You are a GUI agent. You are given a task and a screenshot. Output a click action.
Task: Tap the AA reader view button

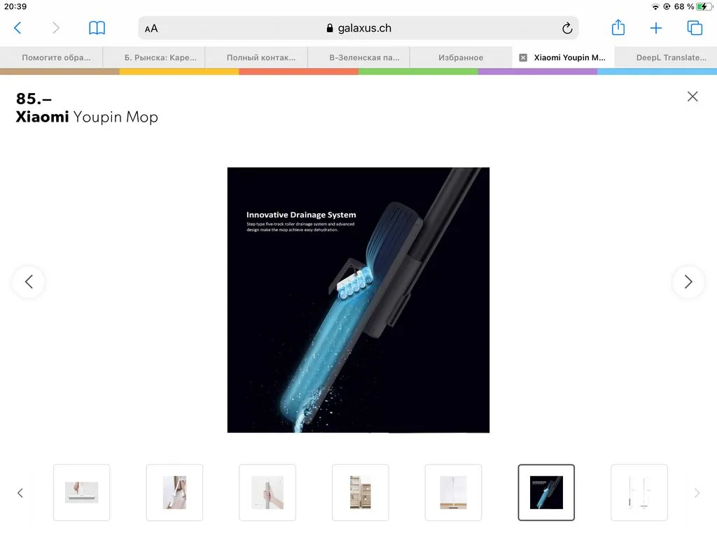point(151,28)
